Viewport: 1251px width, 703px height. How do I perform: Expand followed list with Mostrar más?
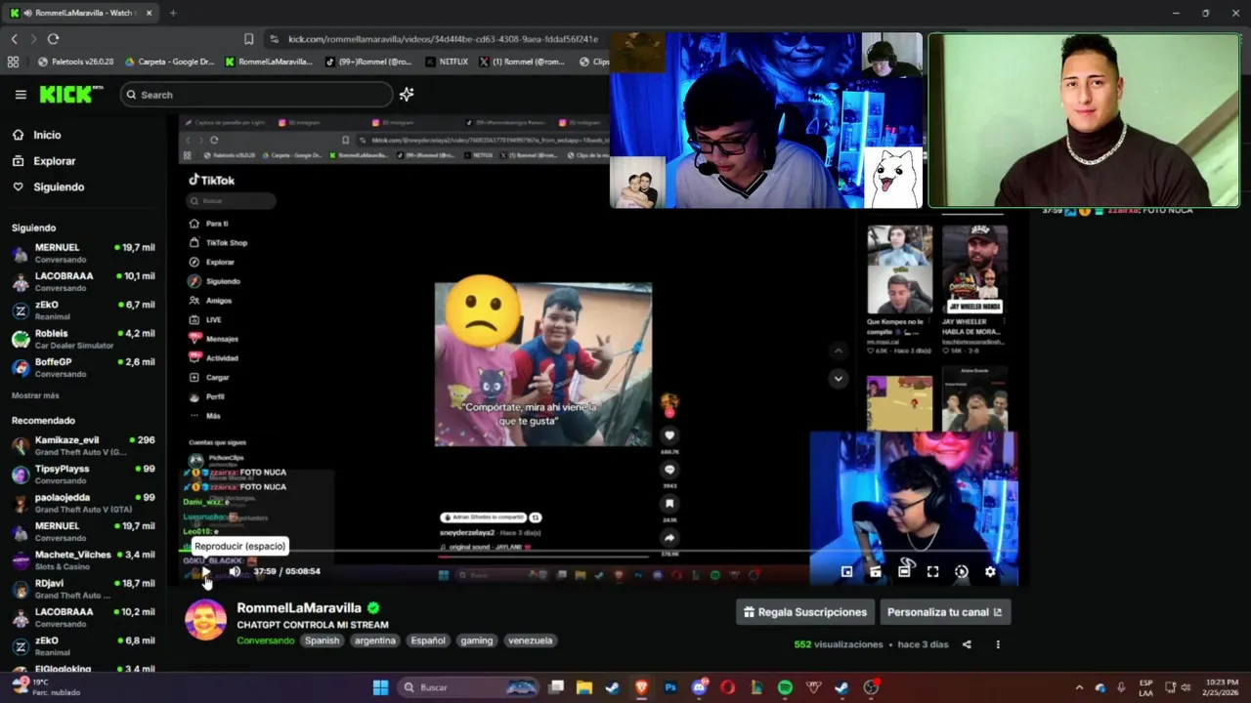tap(35, 395)
